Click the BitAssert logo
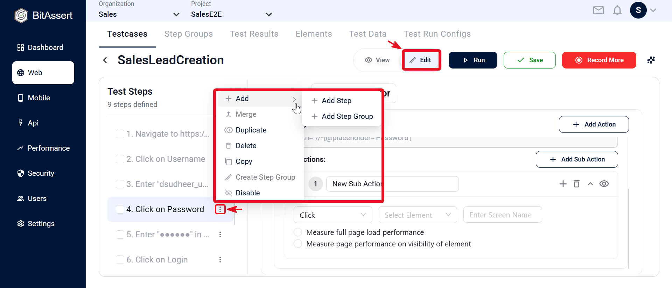Viewport: 672px width, 288px height. pyautogui.click(x=43, y=15)
